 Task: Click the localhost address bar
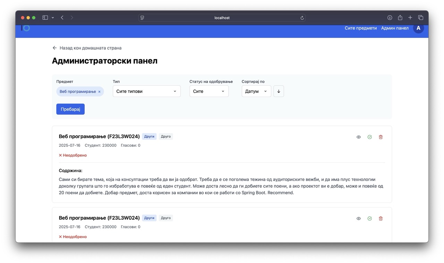(x=222, y=18)
